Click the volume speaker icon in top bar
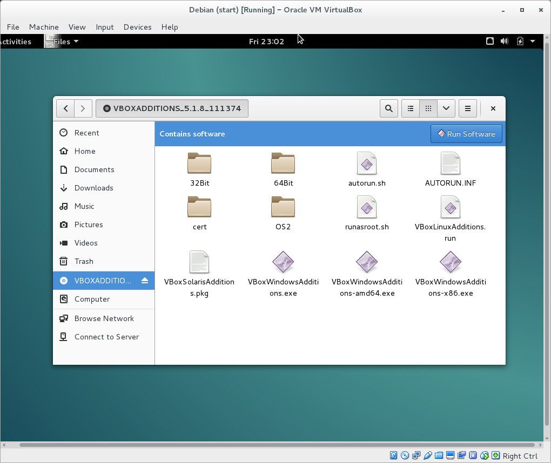 pyautogui.click(x=505, y=41)
